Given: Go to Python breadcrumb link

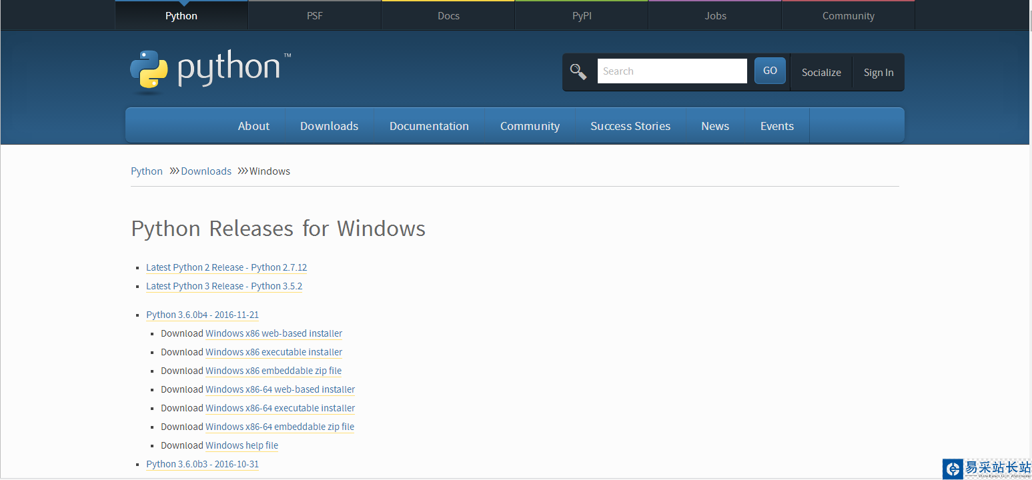Looking at the screenshot, I should point(147,171).
